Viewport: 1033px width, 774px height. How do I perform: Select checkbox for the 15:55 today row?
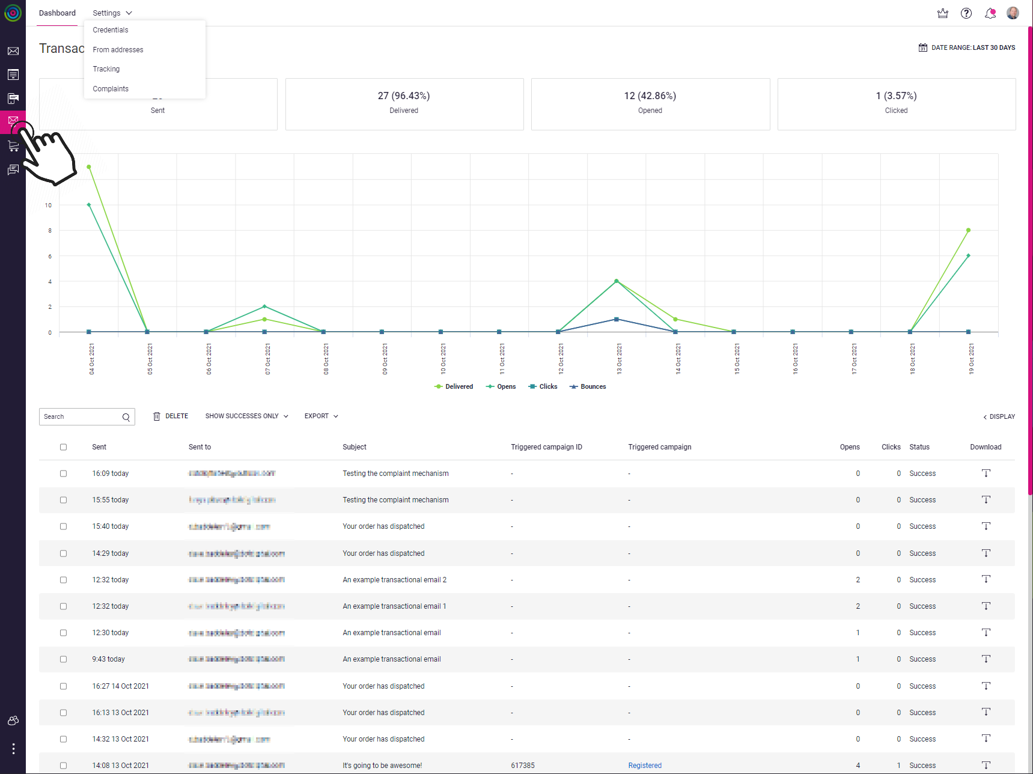tap(63, 500)
